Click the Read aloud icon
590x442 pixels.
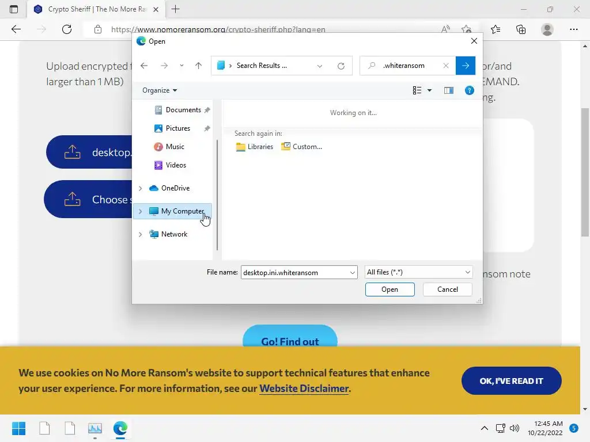tap(445, 29)
